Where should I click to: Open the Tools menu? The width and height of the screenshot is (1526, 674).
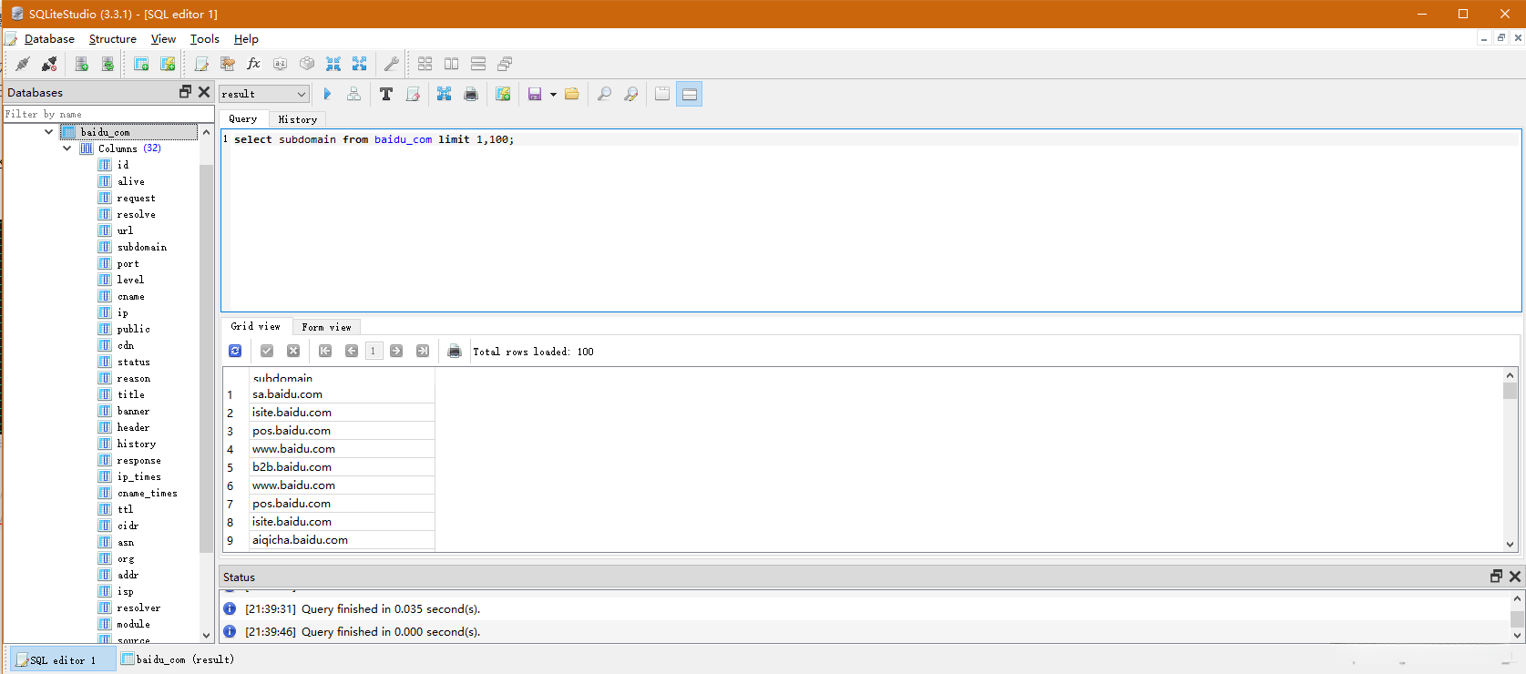tap(205, 39)
